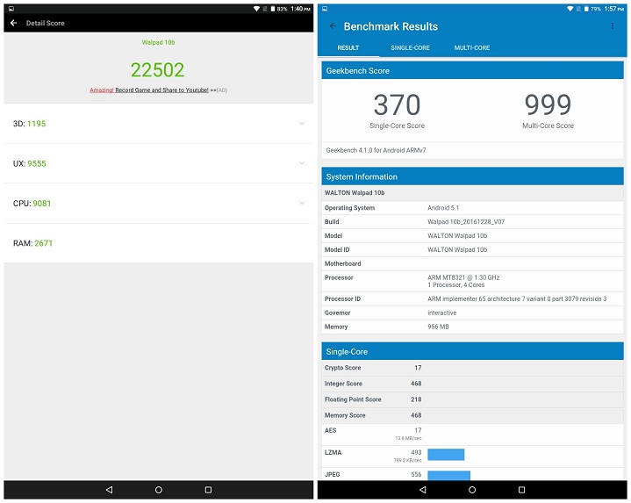This screenshot has height=503, width=631.
Task: Tap Android home button on Geekbench screen
Action: (x=472, y=490)
